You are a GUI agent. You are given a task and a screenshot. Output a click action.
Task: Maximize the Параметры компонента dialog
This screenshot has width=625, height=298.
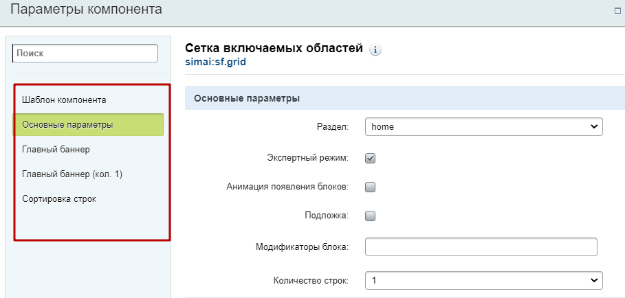tap(617, 11)
